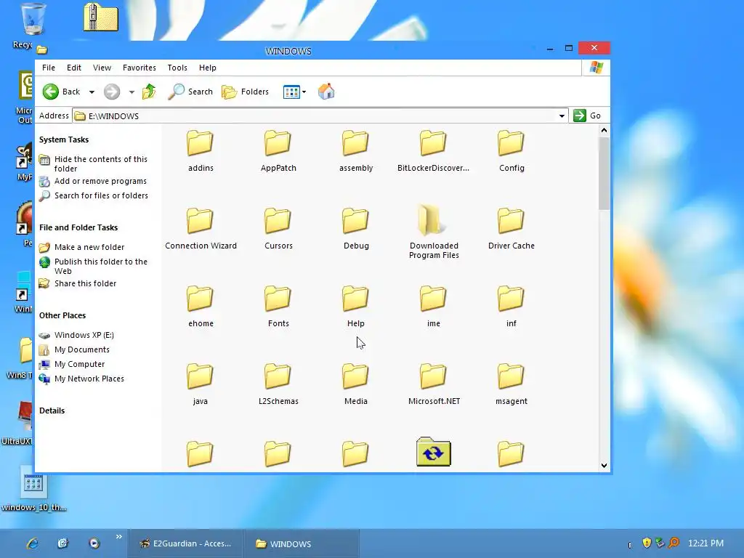Select the AppPatch folder

(x=278, y=151)
